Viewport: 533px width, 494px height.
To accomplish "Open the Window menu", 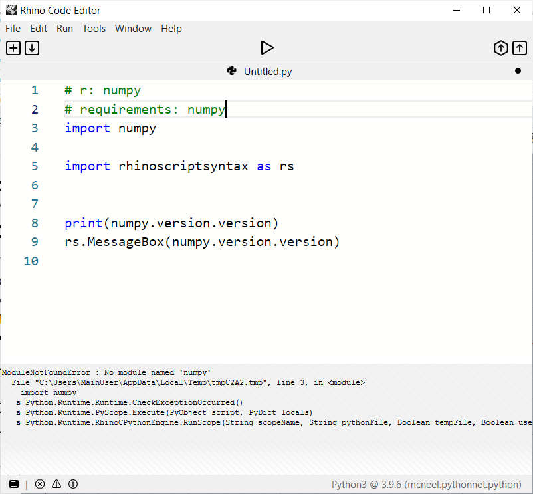I will pos(133,29).
